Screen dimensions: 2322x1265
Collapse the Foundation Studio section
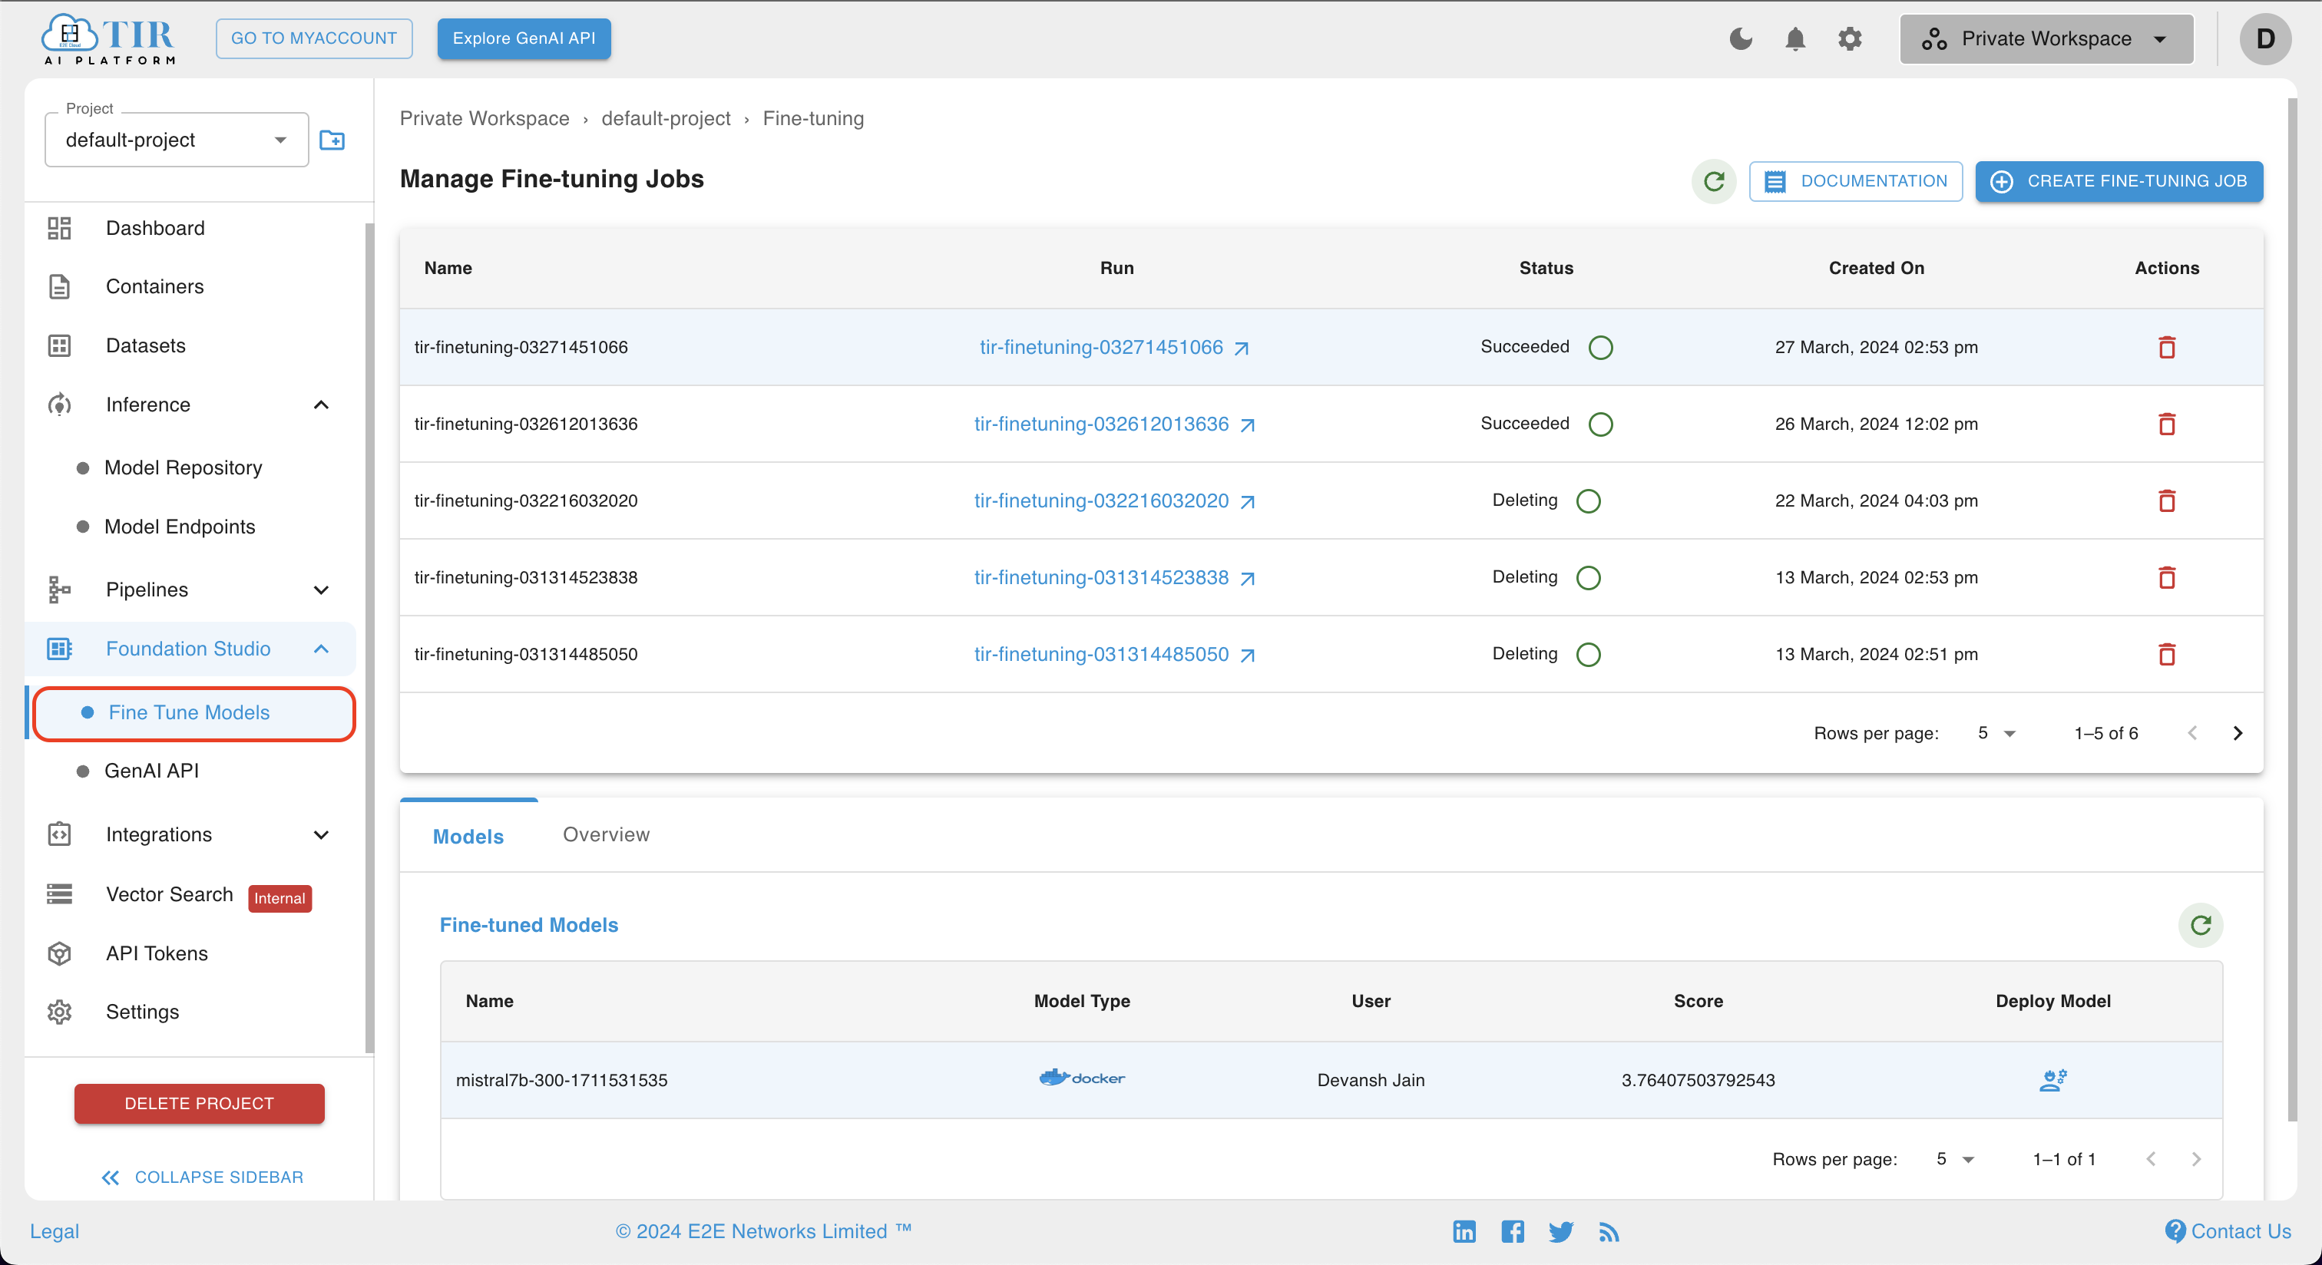tap(321, 649)
